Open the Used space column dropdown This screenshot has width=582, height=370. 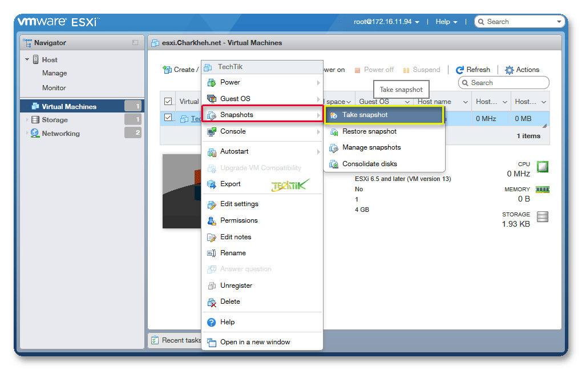point(349,102)
